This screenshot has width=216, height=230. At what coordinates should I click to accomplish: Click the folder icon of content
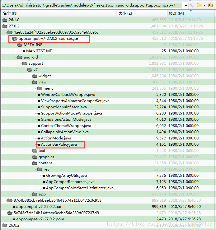click(x=35, y=163)
